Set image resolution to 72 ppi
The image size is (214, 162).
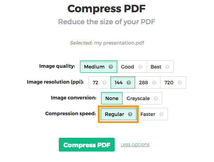(x=95, y=83)
